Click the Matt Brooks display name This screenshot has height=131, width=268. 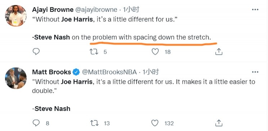point(51,72)
